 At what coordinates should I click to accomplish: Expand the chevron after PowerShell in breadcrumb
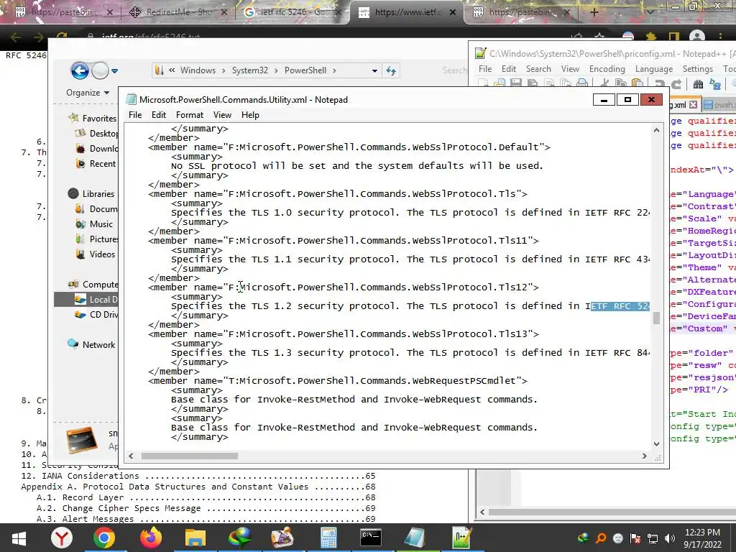[x=334, y=70]
